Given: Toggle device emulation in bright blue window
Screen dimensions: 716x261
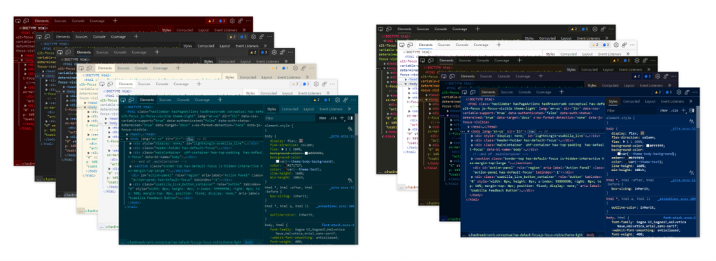Looking at the screenshot, I should 473,92.
